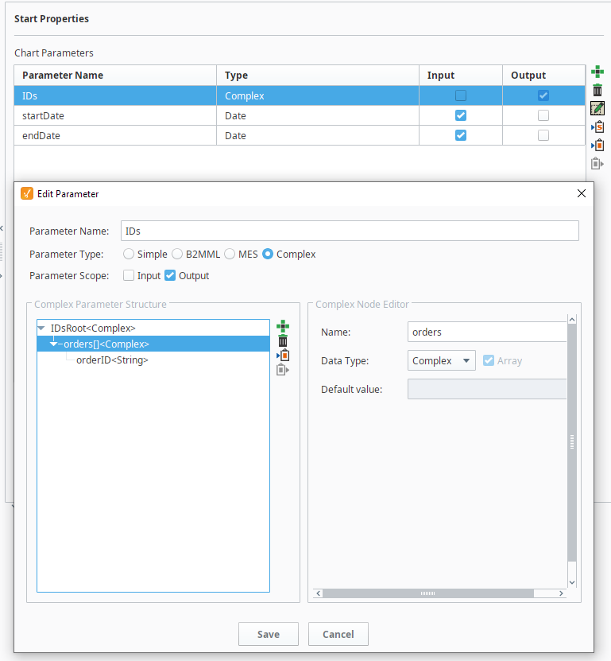Add a node to the Complex Parameter Structure
Viewport: 611px width, 661px height.
click(283, 326)
